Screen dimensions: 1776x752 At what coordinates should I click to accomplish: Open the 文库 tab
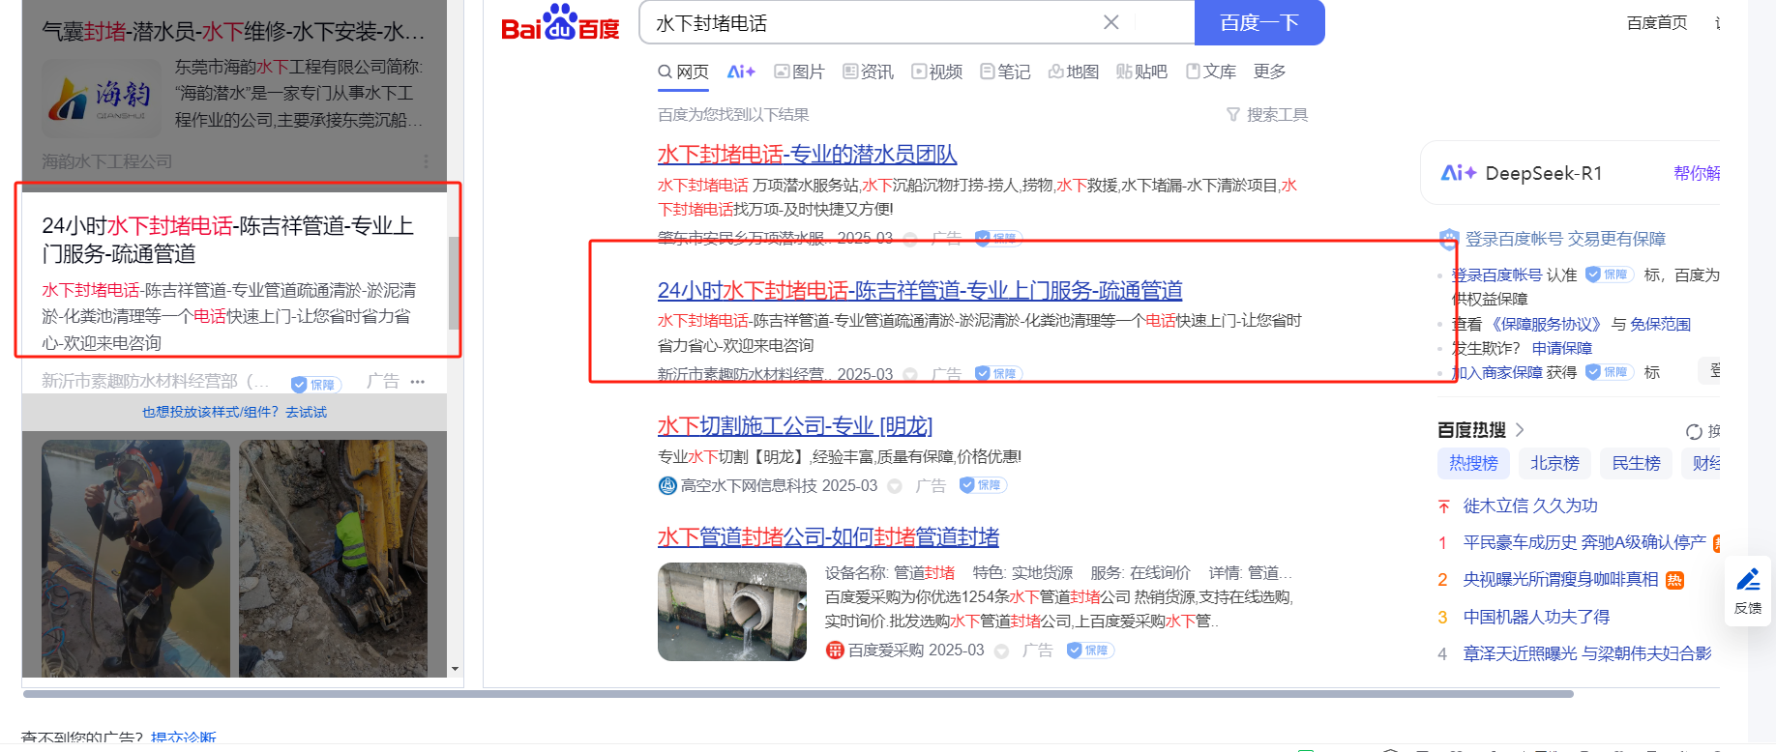[1211, 72]
